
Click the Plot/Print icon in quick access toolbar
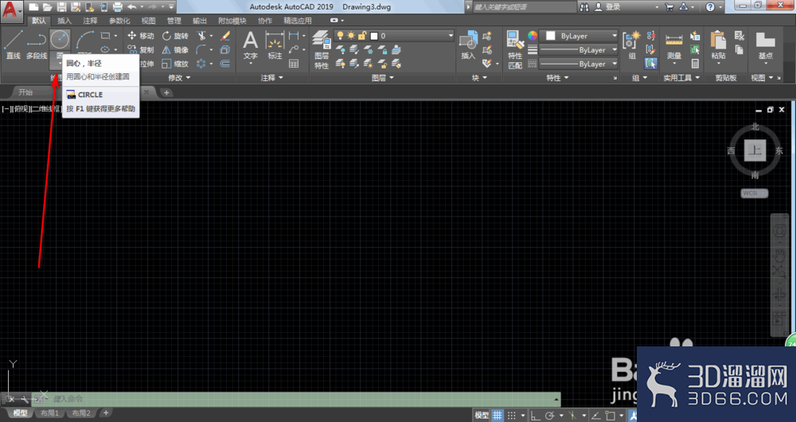(x=117, y=7)
